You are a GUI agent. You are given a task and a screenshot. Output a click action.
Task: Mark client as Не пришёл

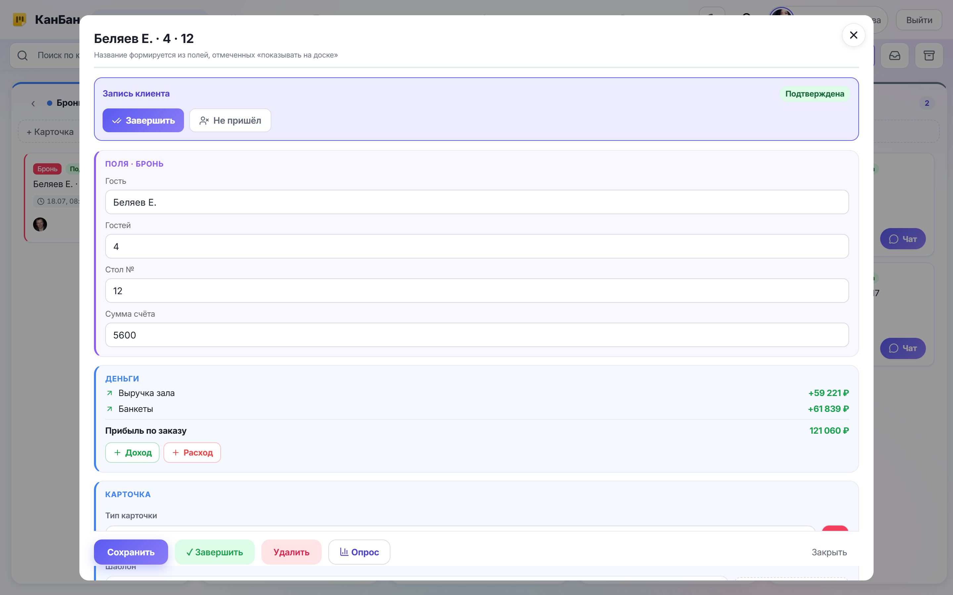tap(230, 120)
